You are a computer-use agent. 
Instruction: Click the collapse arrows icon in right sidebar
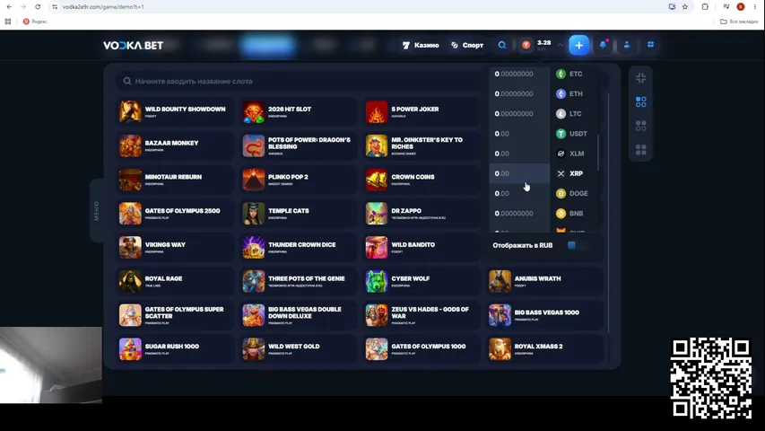tap(640, 78)
